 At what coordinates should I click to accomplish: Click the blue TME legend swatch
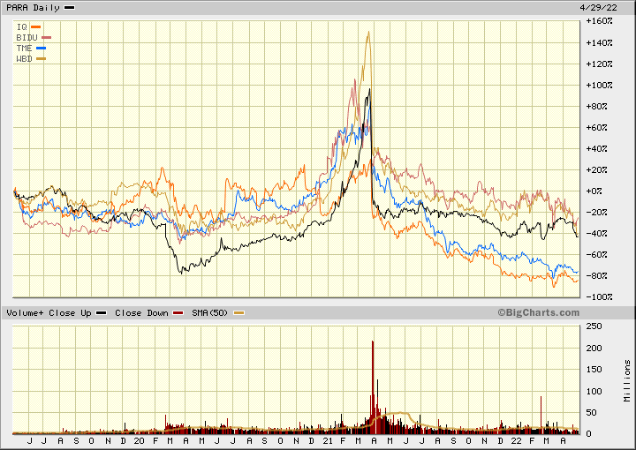tap(41, 49)
